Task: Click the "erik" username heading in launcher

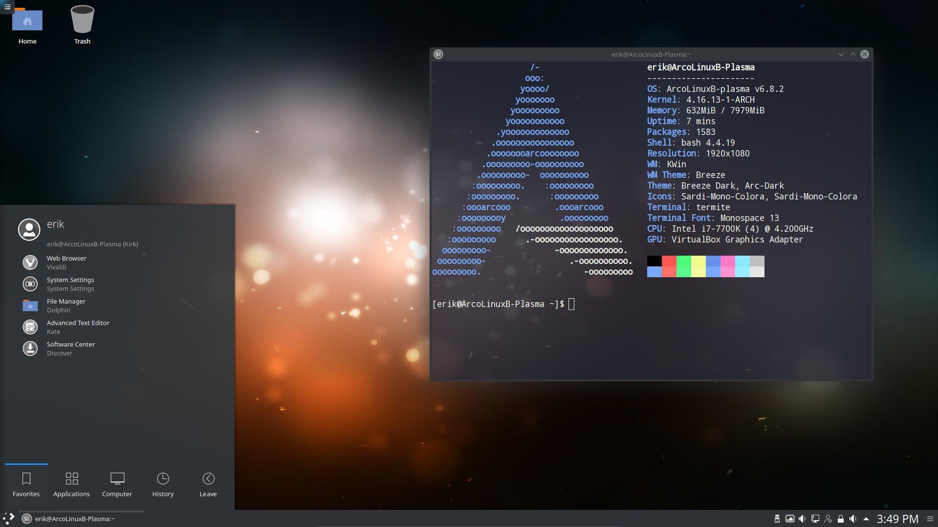Action: (x=55, y=224)
